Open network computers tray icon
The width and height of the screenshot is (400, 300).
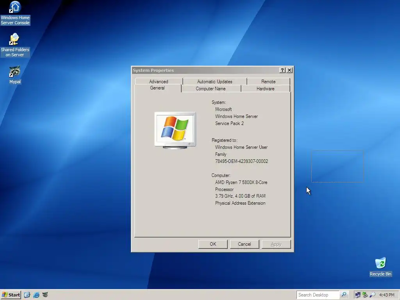click(358, 295)
